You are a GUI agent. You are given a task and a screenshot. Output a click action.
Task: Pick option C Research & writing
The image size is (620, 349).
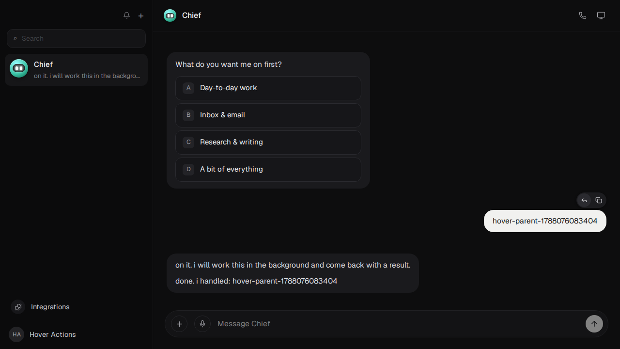pyautogui.click(x=268, y=142)
